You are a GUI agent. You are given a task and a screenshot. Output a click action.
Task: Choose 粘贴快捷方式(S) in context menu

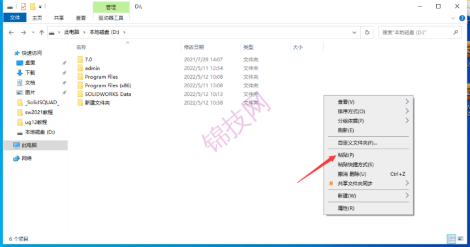[369, 165]
